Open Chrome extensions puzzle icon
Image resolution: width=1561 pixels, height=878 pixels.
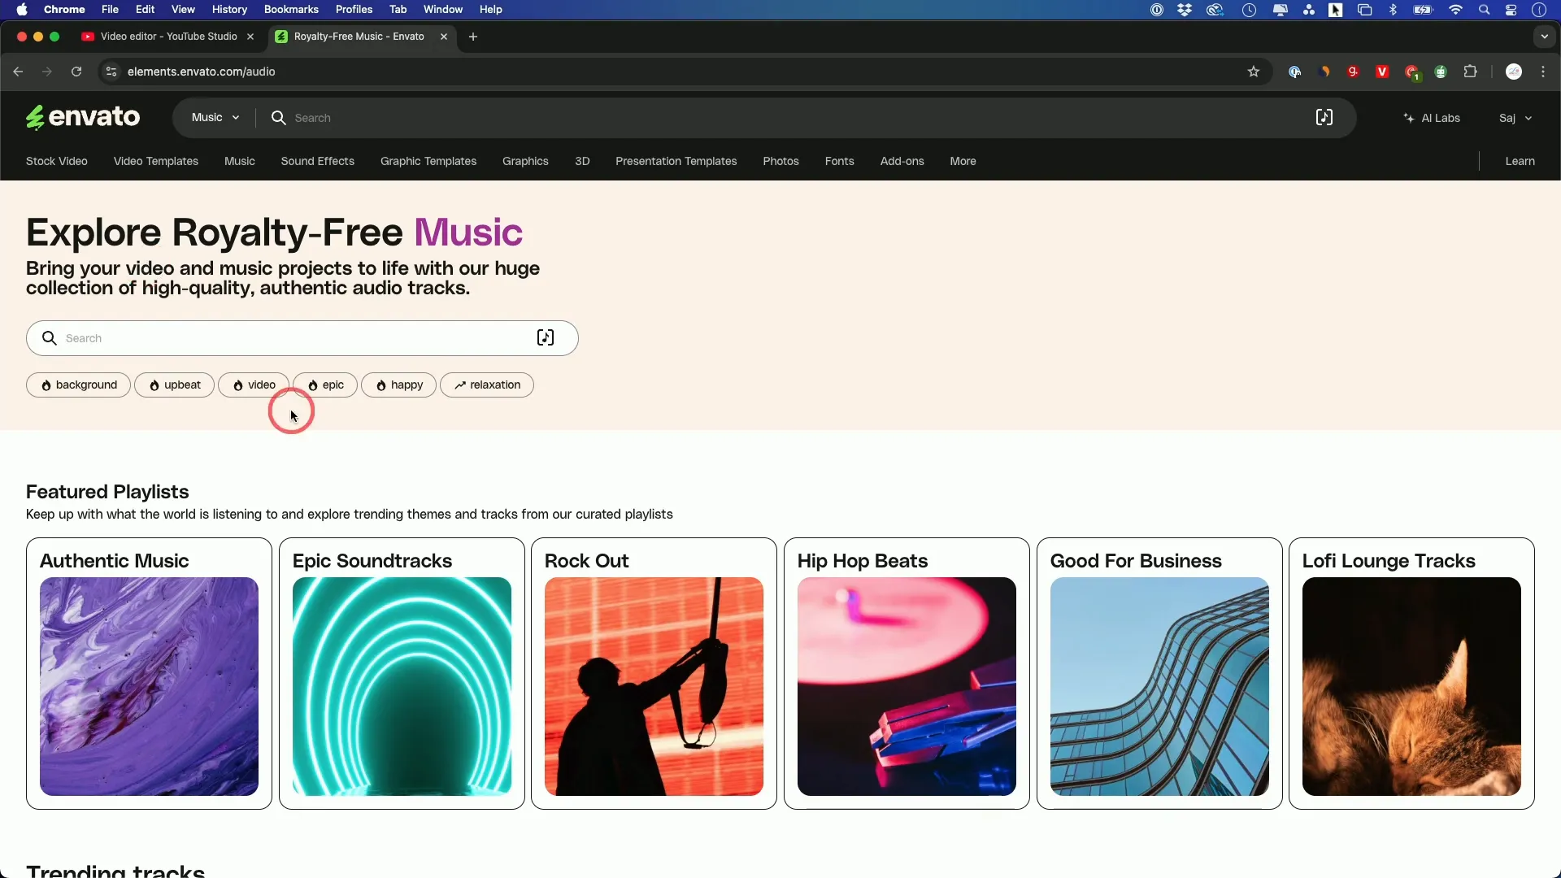coord(1470,72)
